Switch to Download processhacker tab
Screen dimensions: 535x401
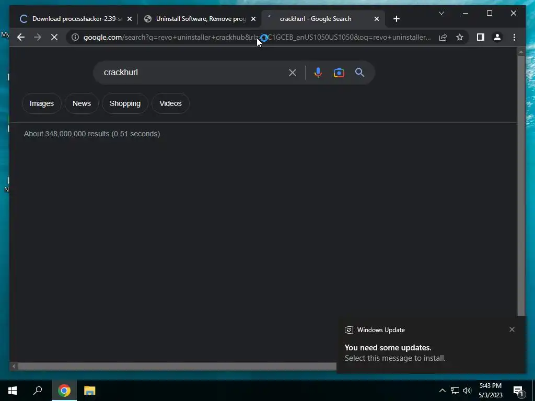point(77,19)
